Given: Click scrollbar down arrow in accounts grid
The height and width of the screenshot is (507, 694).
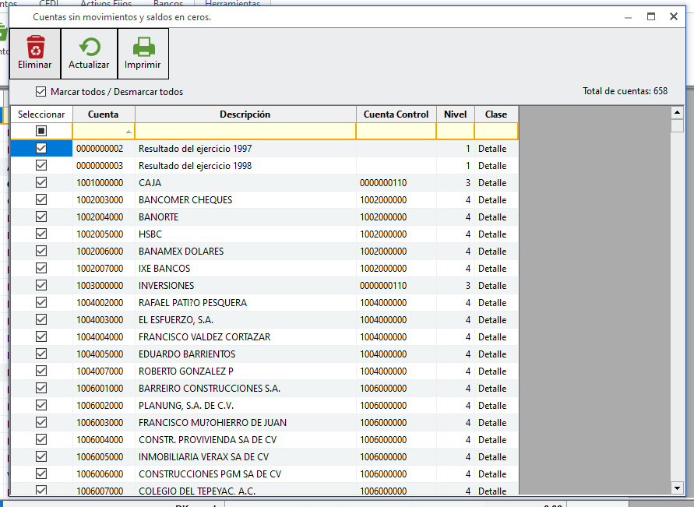Looking at the screenshot, I should (677, 487).
